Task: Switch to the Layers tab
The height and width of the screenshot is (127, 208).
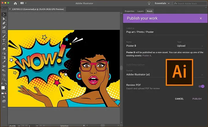Action: click(x=140, y=11)
